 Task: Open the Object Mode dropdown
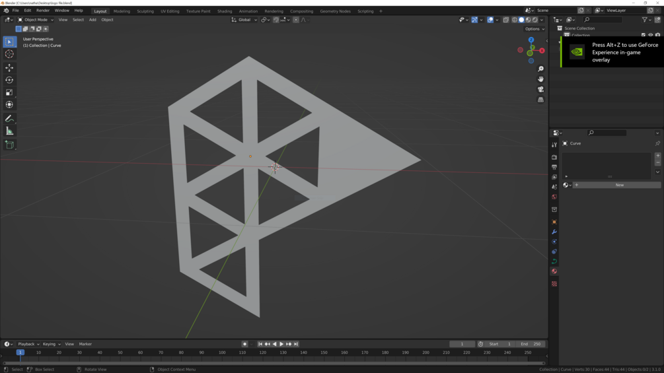click(35, 20)
